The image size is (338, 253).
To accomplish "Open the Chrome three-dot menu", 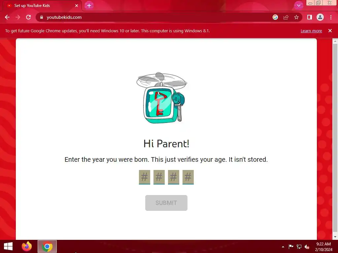I will click(331, 17).
